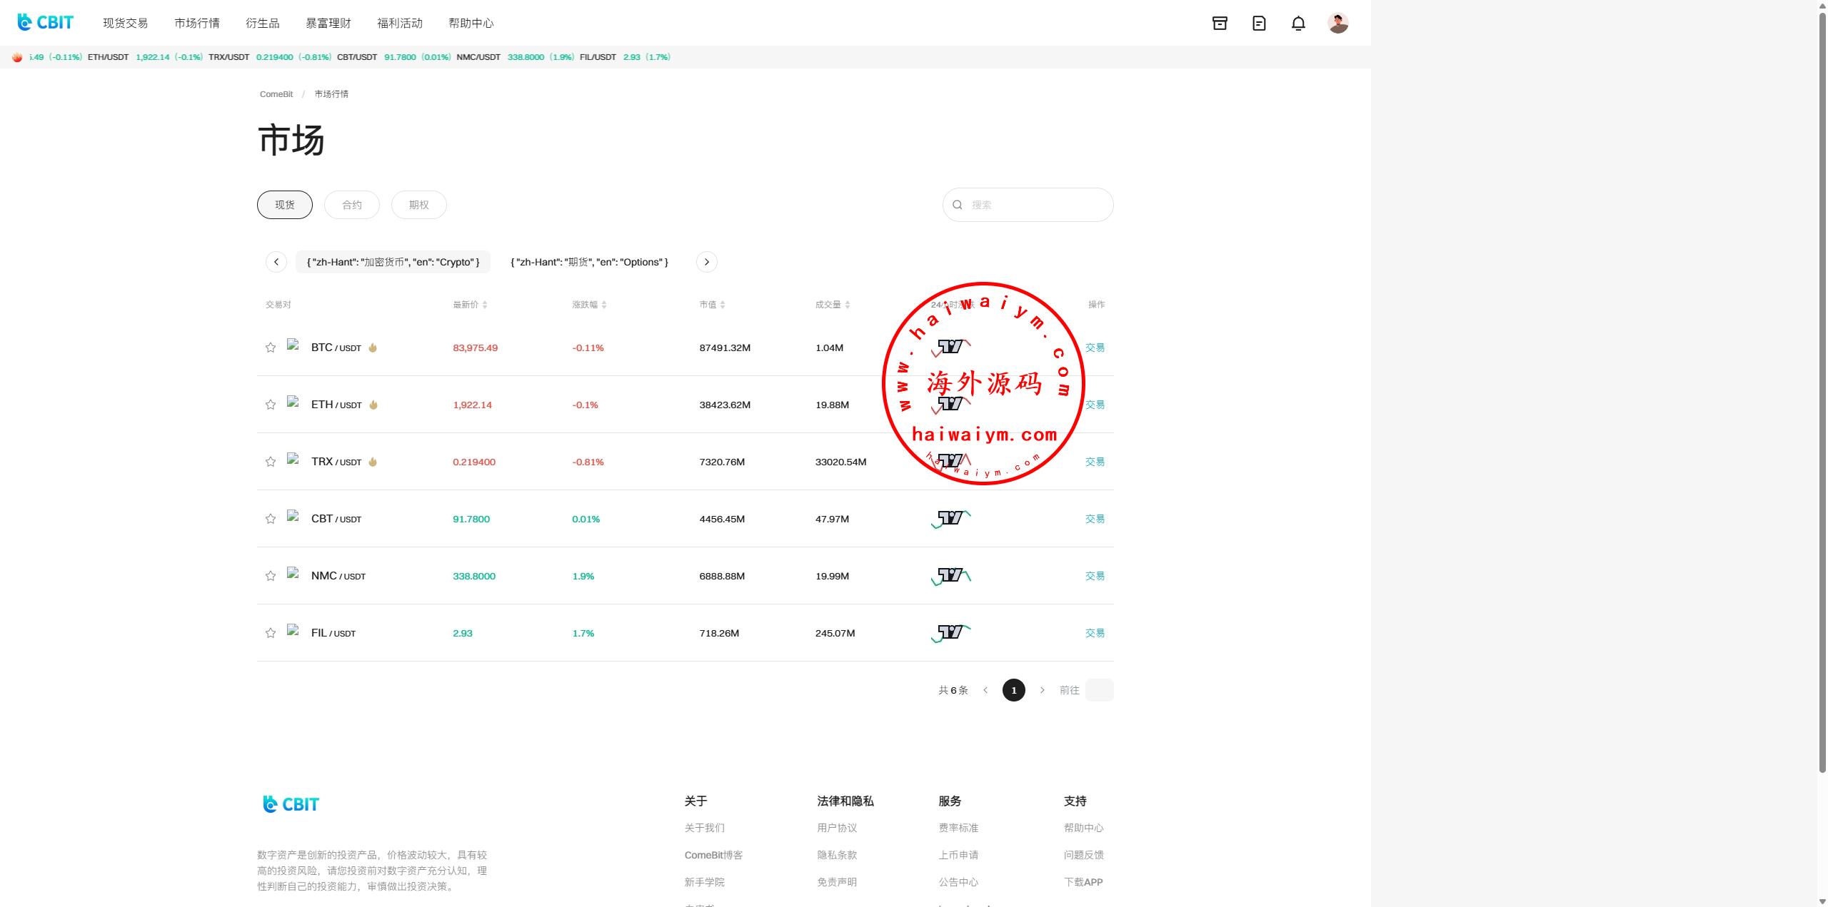1828x907 pixels.
Task: Sort table by price change column
Action: point(604,305)
